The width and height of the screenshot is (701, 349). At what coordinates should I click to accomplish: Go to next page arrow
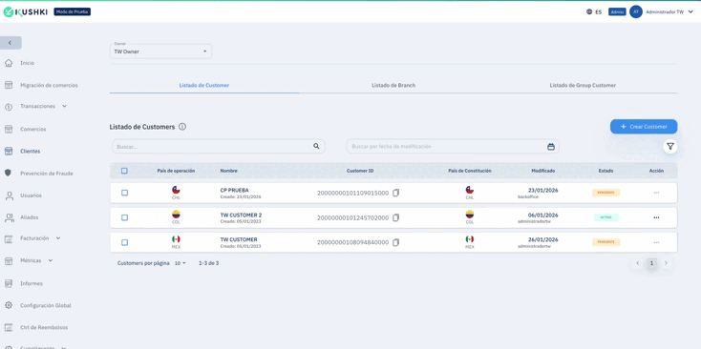point(666,263)
